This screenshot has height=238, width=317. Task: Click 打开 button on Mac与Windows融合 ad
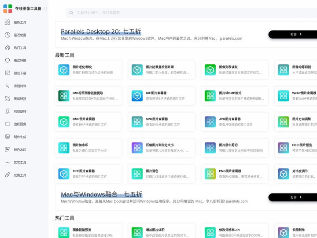(x=292, y=197)
